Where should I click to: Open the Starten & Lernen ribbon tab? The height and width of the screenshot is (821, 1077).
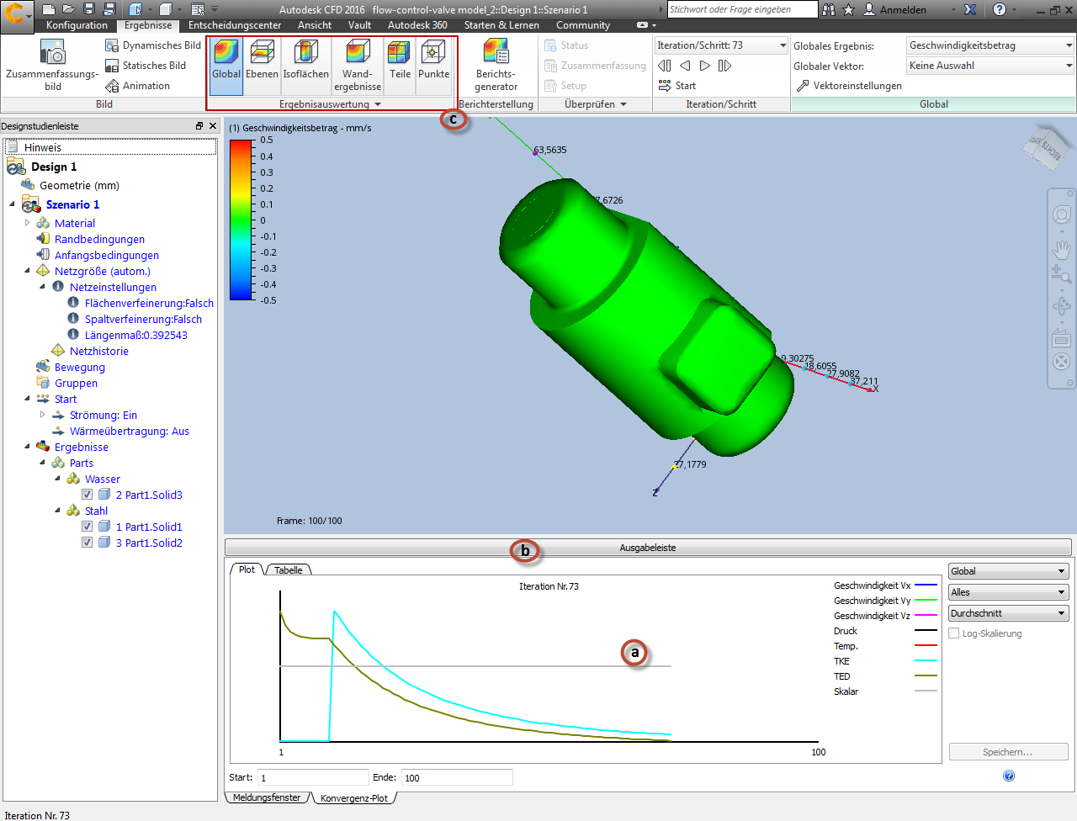tap(501, 25)
